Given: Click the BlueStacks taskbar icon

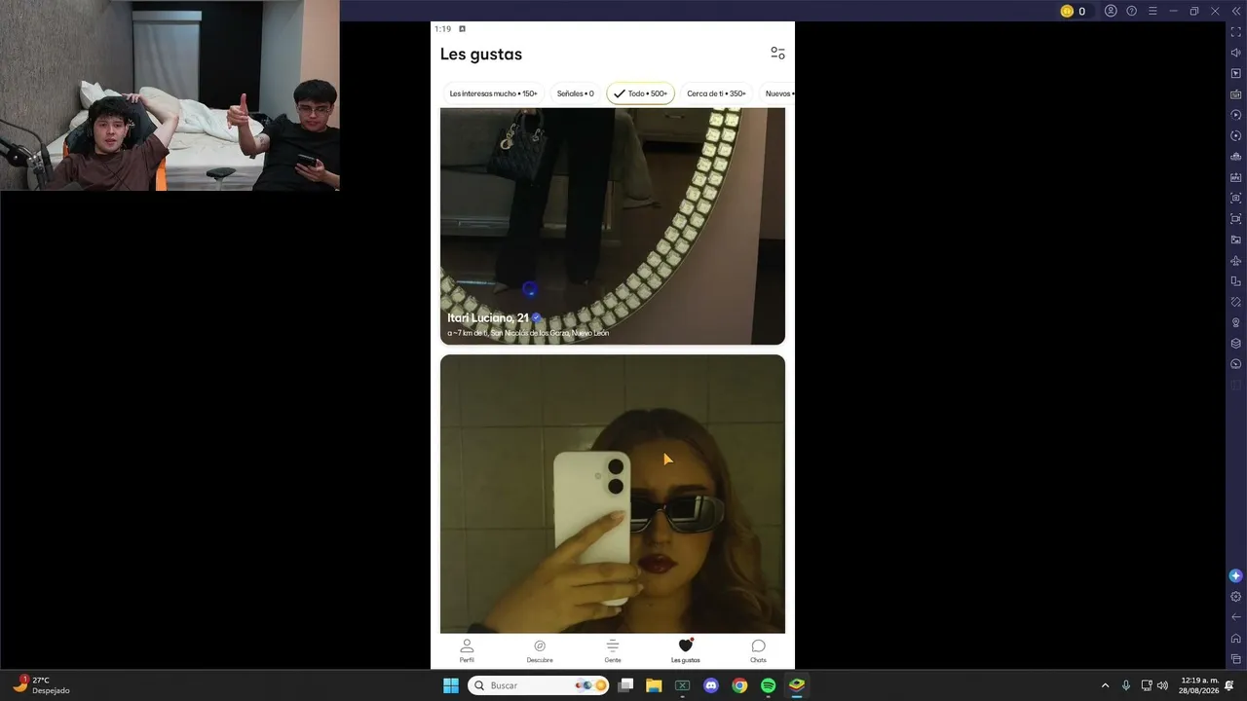Looking at the screenshot, I should tap(797, 685).
